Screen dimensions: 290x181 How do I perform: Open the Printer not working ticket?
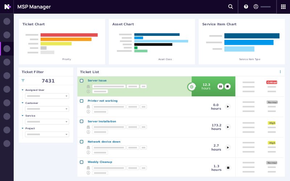click(x=103, y=101)
